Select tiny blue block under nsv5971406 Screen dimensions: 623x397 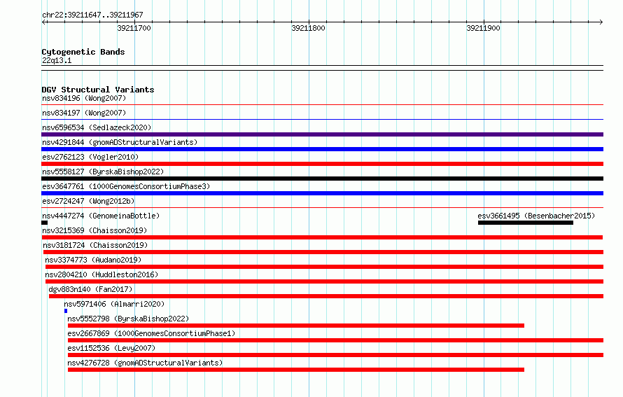pos(66,311)
